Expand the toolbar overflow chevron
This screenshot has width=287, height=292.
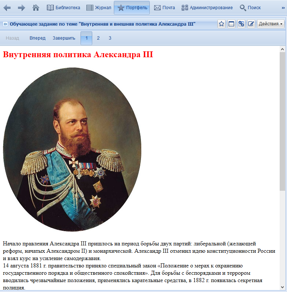click(283, 8)
